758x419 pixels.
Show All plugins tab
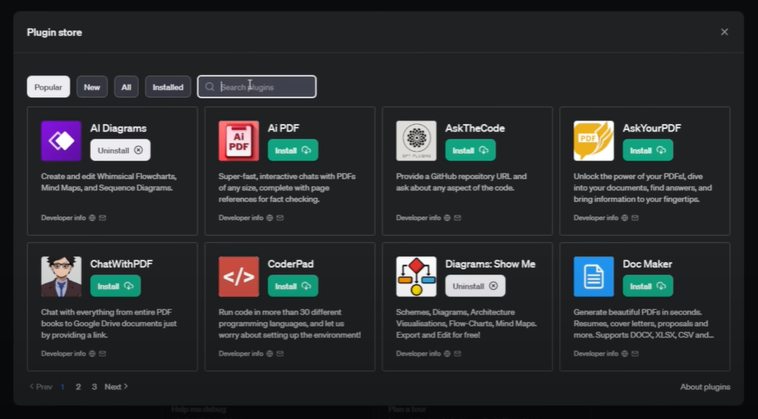coord(126,87)
